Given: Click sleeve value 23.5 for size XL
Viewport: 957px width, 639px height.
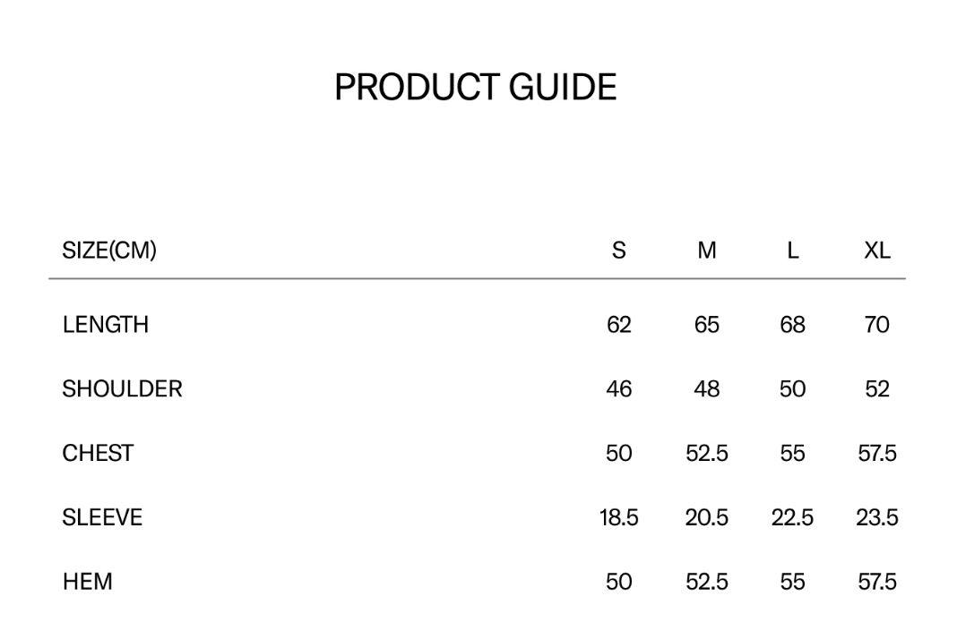Looking at the screenshot, I should click(x=877, y=517).
